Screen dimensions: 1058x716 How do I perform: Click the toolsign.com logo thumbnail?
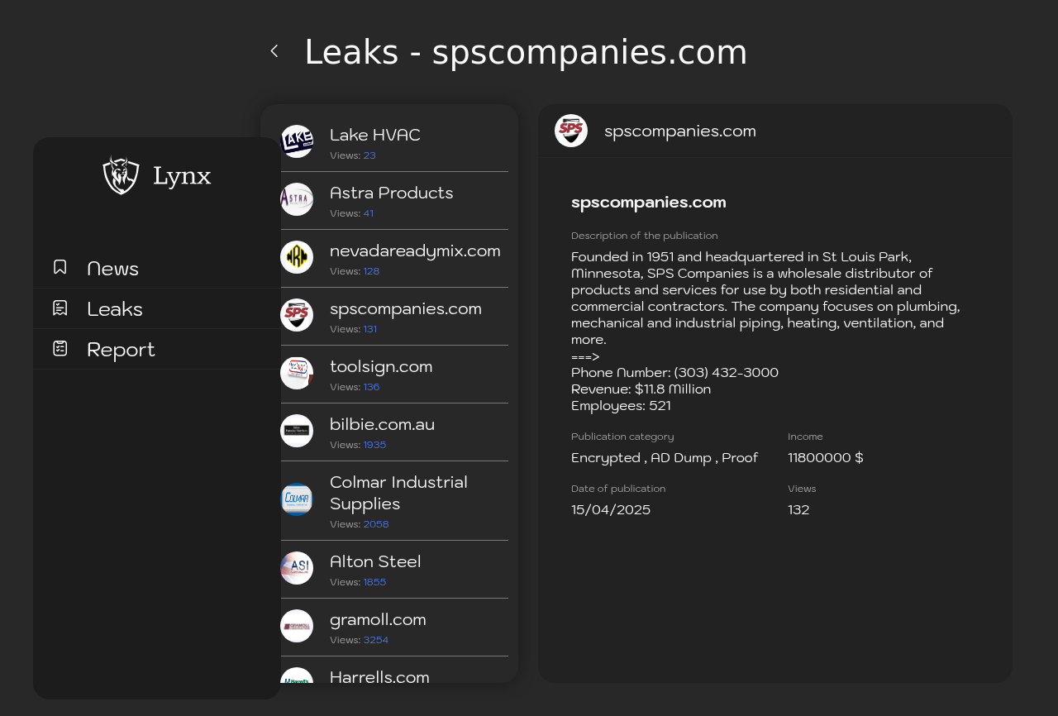point(297,373)
